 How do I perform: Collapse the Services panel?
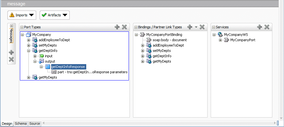pyautogui.click(x=214, y=27)
